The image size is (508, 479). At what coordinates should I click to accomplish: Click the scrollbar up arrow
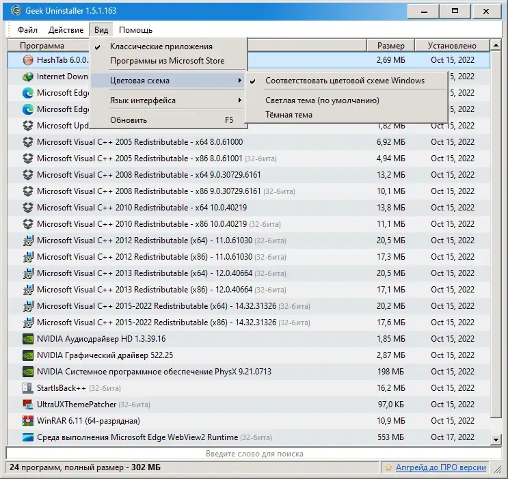[x=496, y=45]
